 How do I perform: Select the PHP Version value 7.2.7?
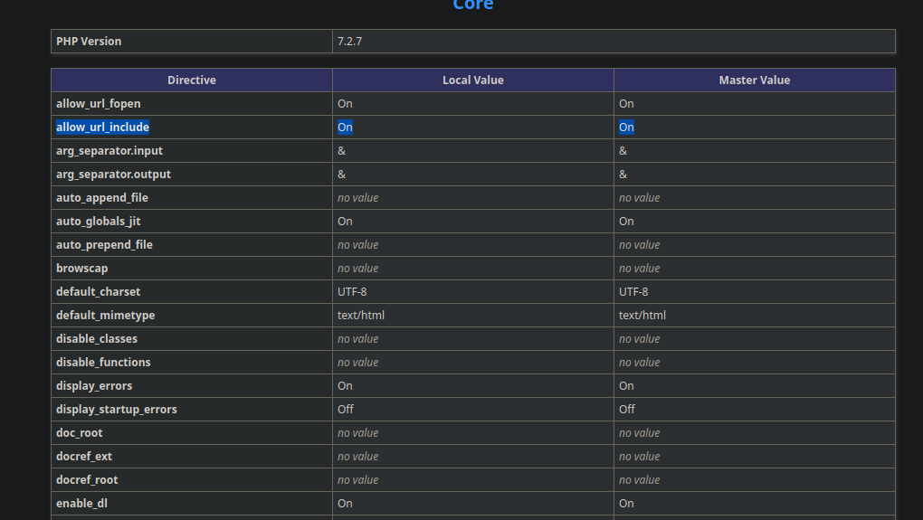[x=349, y=42]
